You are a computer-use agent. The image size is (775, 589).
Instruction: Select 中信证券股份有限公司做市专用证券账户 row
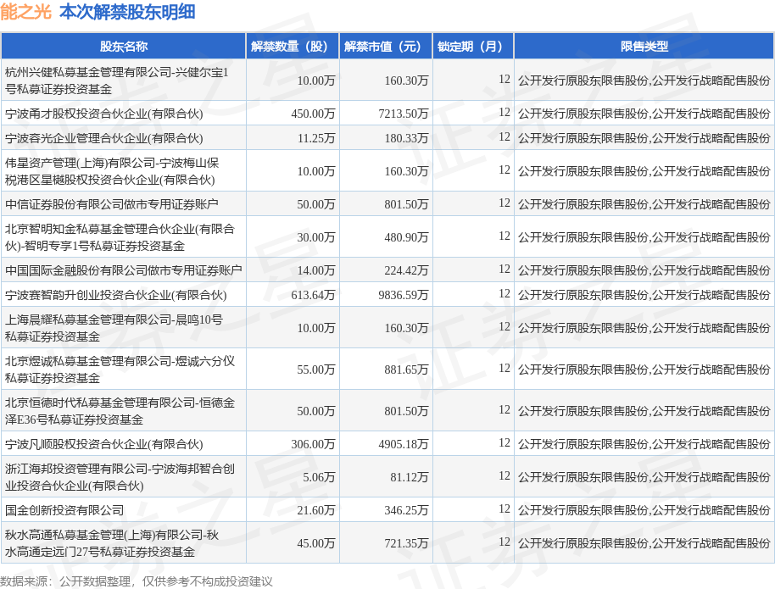(387, 204)
